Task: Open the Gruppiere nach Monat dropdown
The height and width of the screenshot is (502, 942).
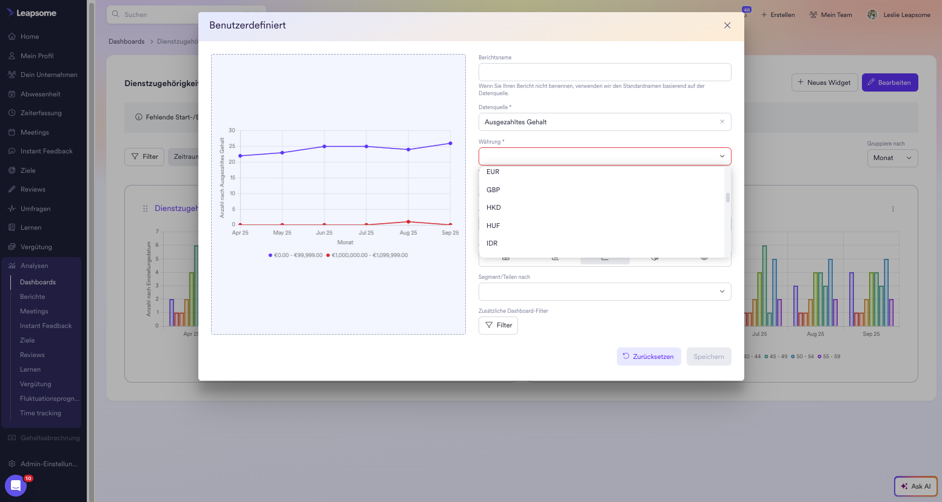Action: 892,158
